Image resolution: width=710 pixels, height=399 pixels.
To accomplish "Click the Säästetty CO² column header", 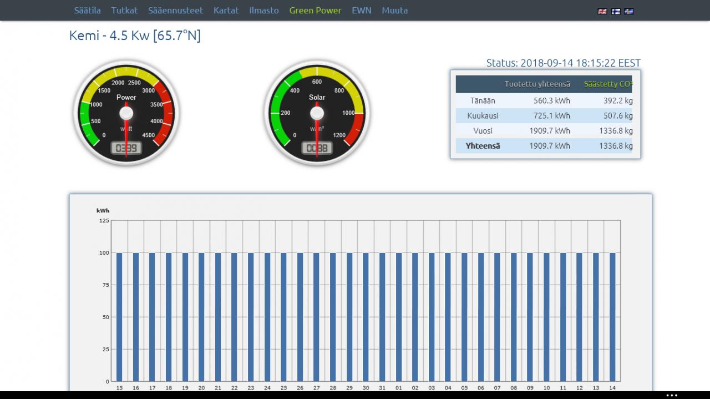I will tap(608, 84).
